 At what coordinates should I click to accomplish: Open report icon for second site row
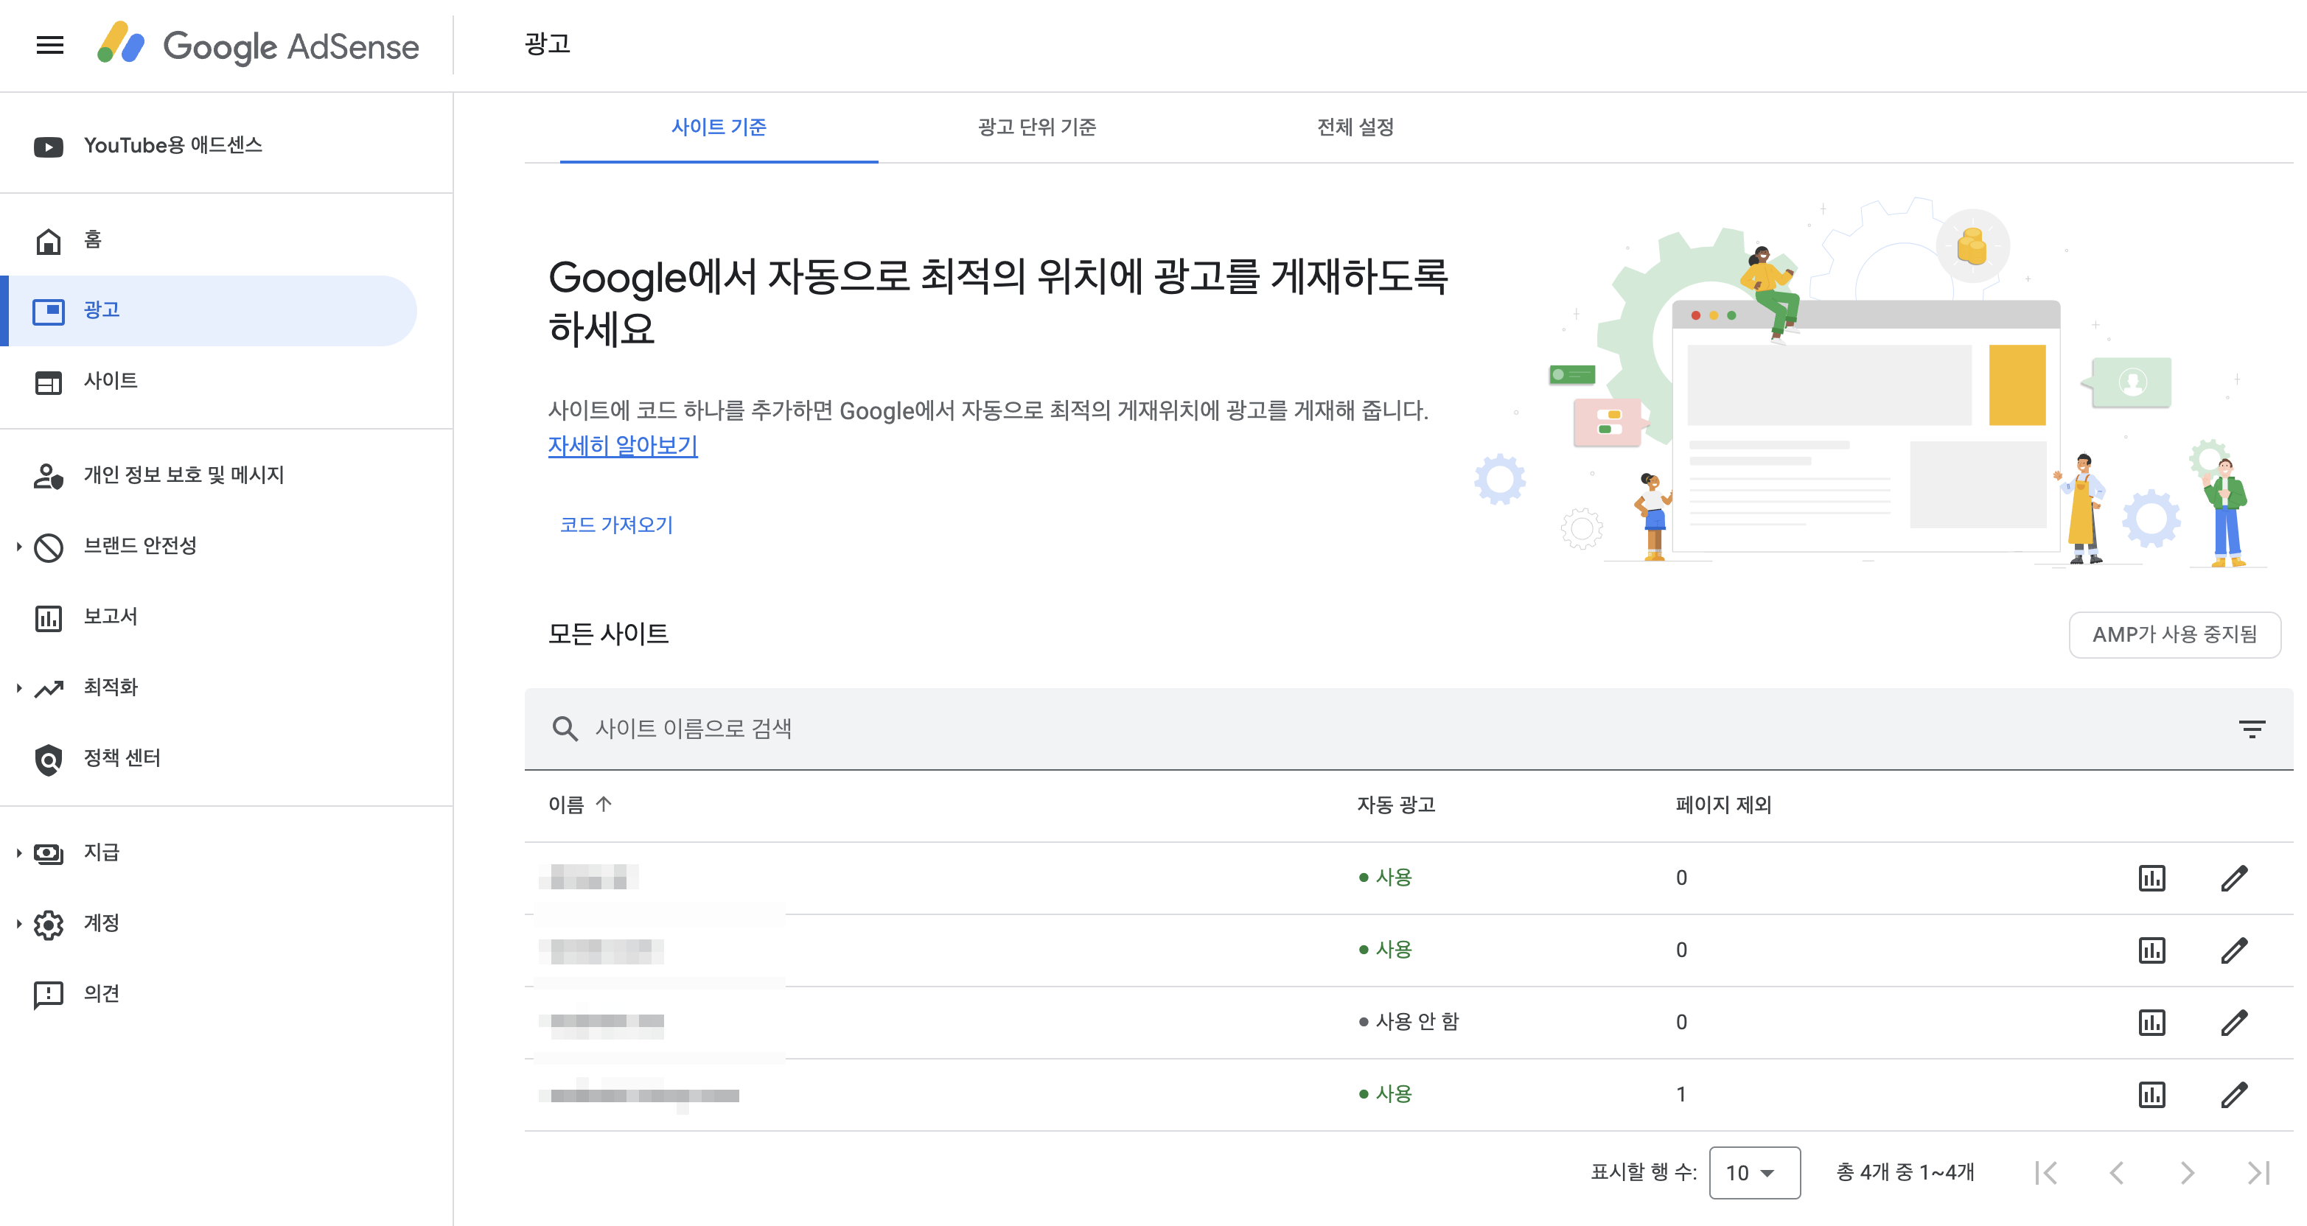pos(2151,950)
